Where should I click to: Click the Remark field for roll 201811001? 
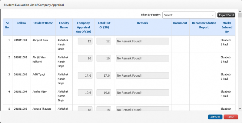[x=142, y=41]
